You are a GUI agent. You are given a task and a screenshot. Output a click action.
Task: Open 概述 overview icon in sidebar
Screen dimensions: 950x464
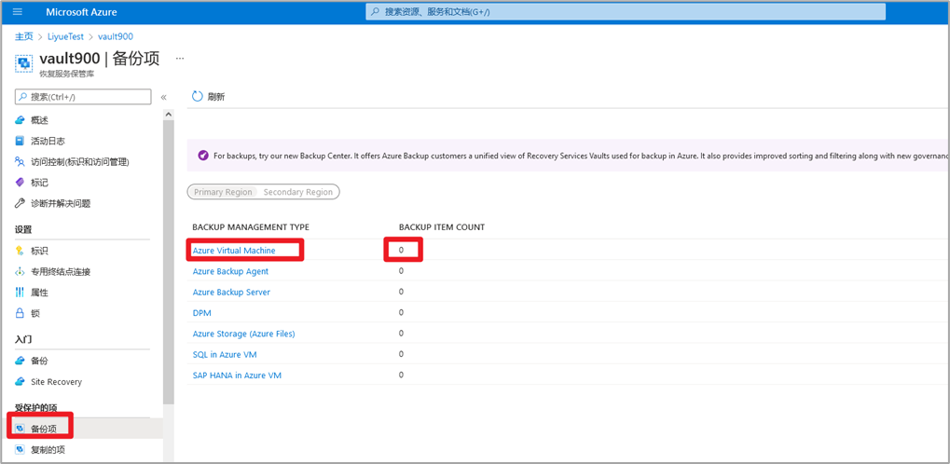(20, 120)
